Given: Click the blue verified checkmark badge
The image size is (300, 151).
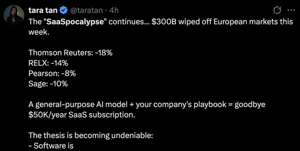Looking at the screenshot, I should [63, 11].
